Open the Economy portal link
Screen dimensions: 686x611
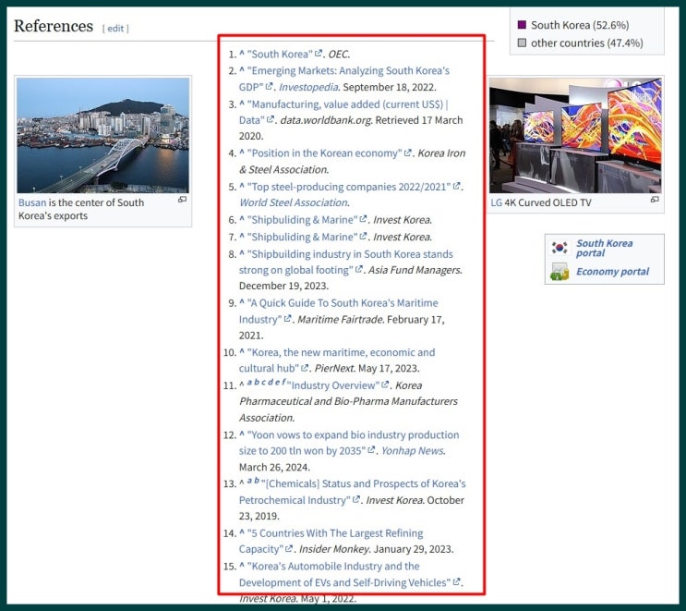[x=612, y=272]
